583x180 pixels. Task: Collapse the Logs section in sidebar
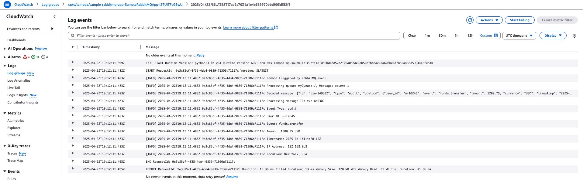(x=5, y=66)
